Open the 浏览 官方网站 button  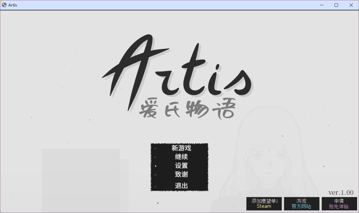pyautogui.click(x=301, y=204)
